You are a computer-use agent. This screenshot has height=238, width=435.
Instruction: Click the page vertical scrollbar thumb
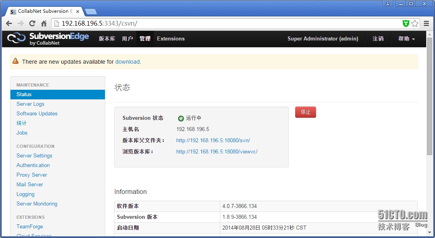point(429,96)
